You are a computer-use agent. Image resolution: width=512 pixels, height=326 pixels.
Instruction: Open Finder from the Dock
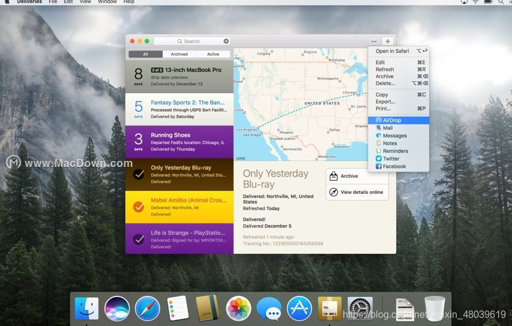86,308
